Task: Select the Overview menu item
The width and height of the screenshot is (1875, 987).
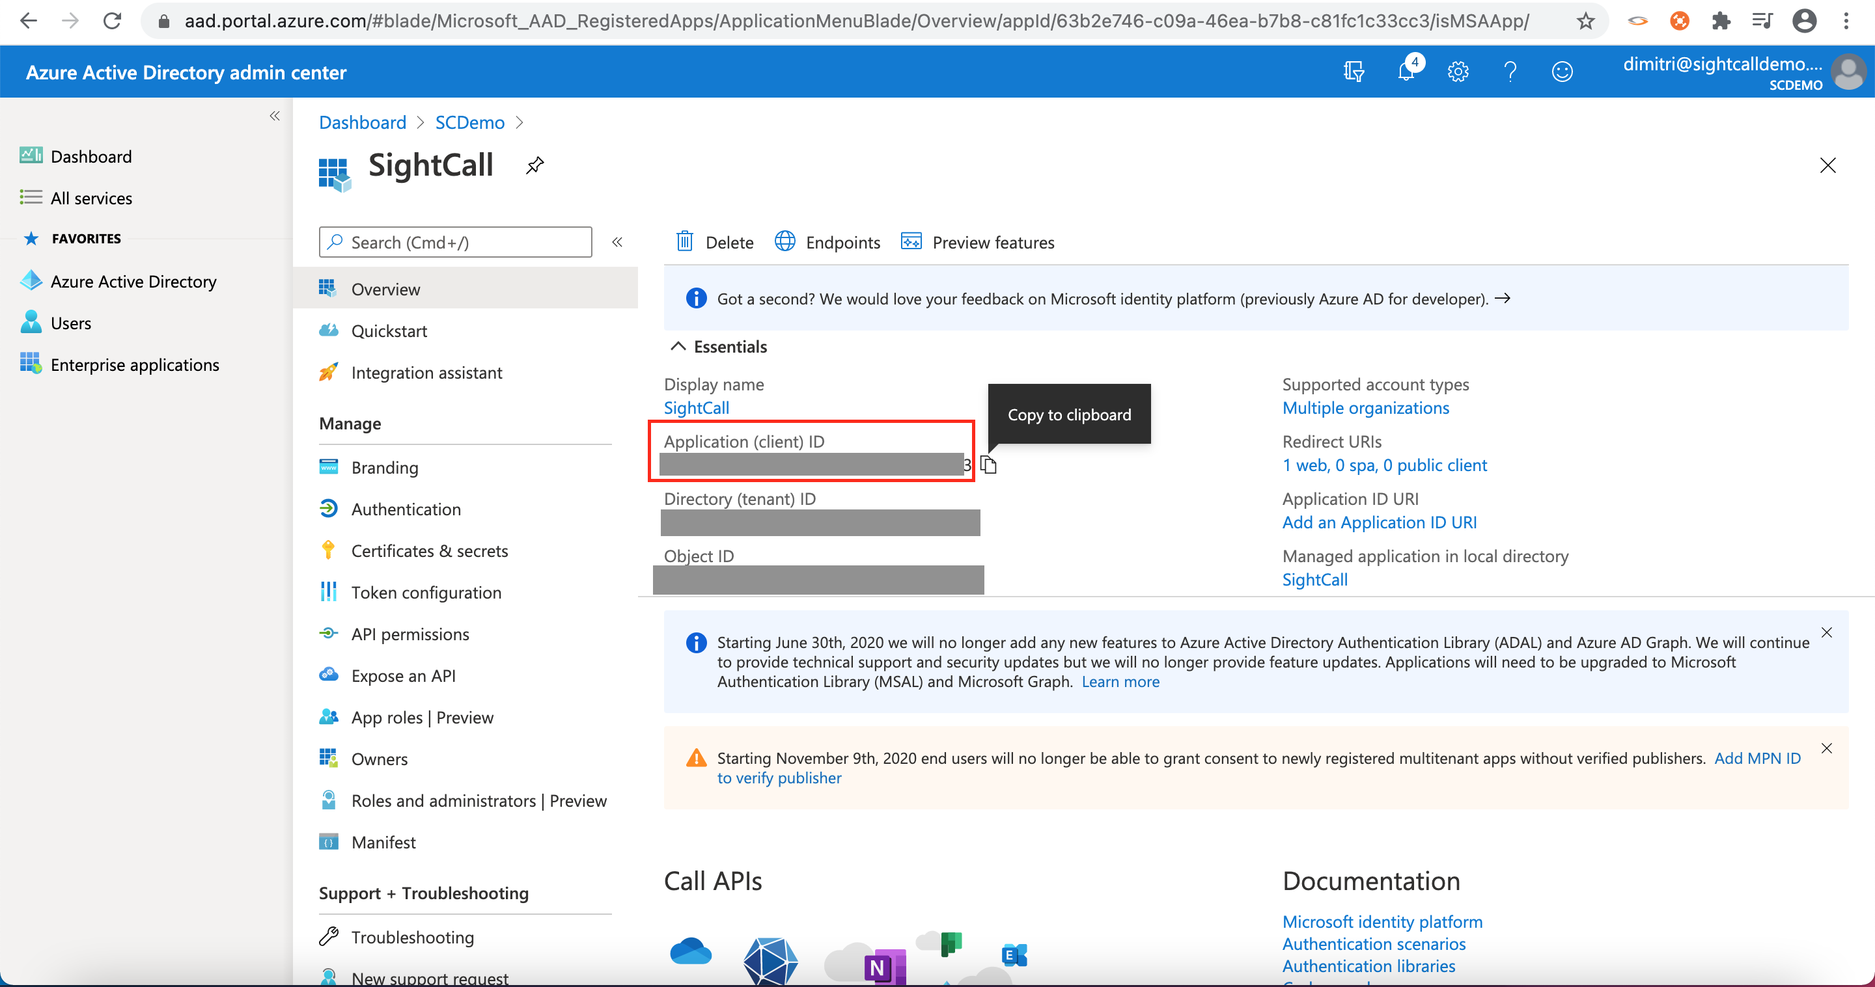Action: coord(466,289)
